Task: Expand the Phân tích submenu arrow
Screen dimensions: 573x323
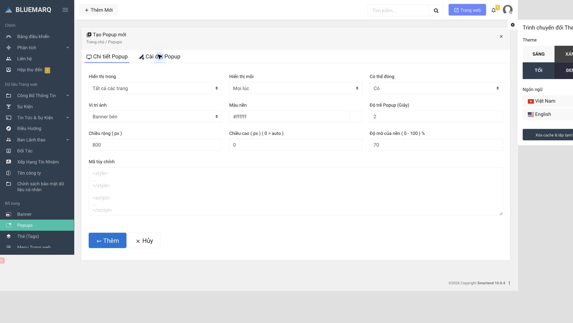Action: 68,48
